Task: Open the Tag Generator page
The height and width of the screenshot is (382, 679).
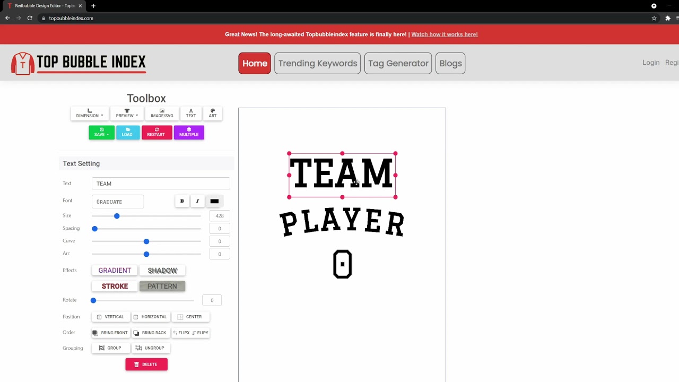Action: [398, 63]
